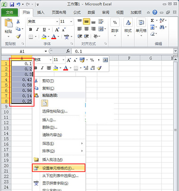The image size is (179, 191).
Task: Apply the ribbon fill color bucket
Action: [x=44, y=37]
